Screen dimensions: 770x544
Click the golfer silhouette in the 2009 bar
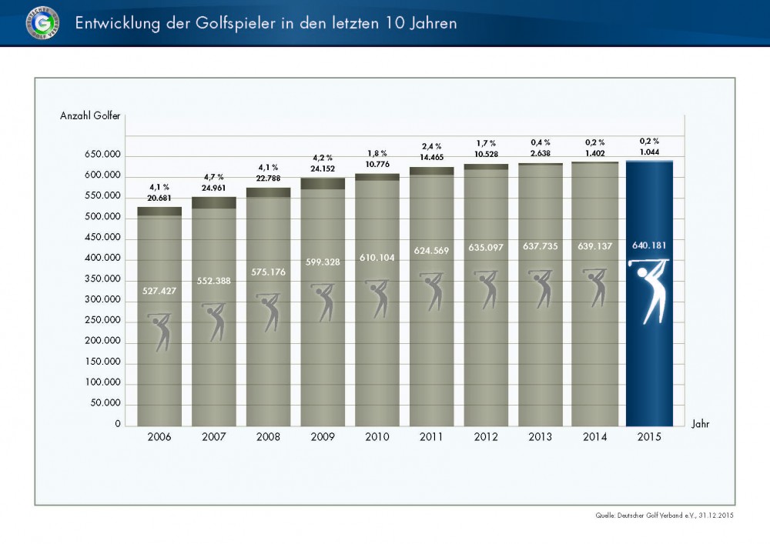pyautogui.click(x=323, y=302)
